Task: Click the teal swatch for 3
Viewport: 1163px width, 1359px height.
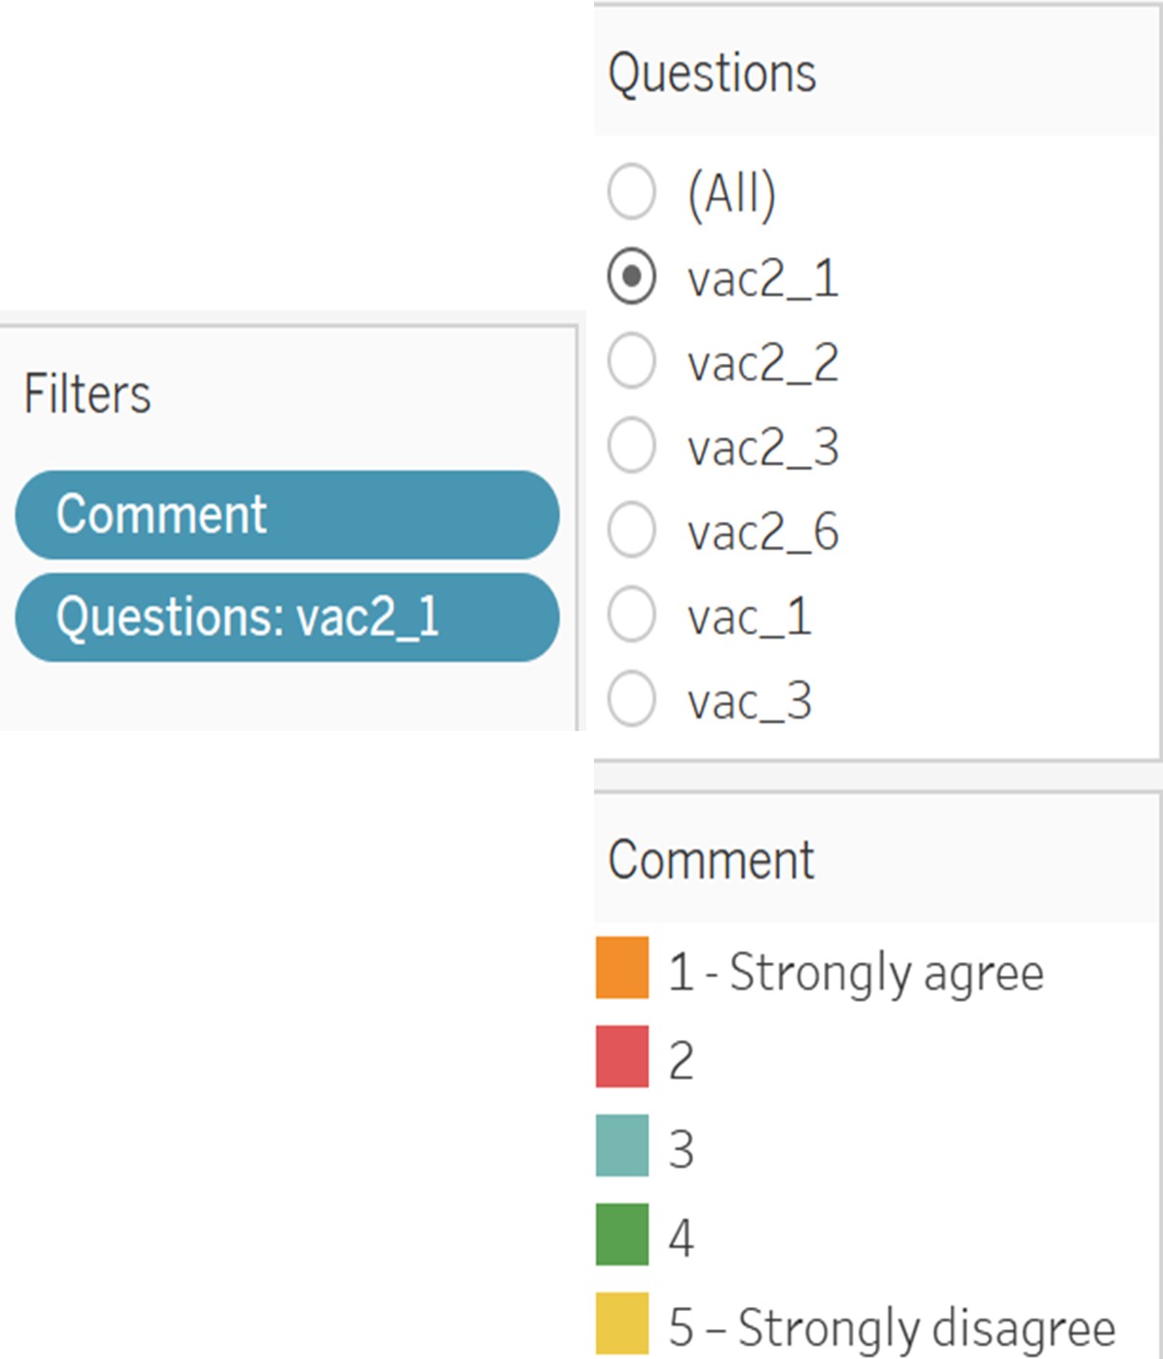Action: click(622, 1145)
